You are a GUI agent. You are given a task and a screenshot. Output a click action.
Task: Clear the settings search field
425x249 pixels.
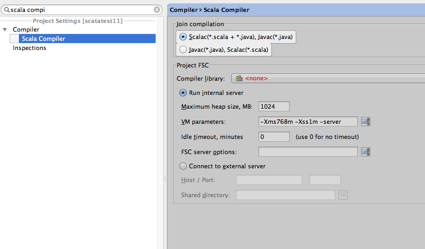pos(157,10)
